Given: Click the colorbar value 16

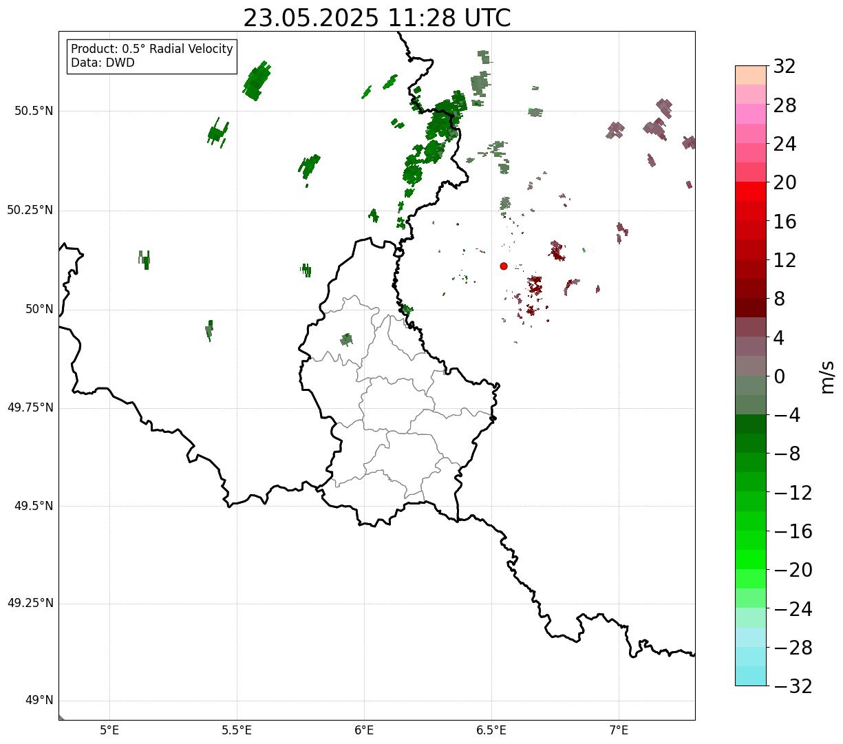Looking at the screenshot, I should (785, 222).
